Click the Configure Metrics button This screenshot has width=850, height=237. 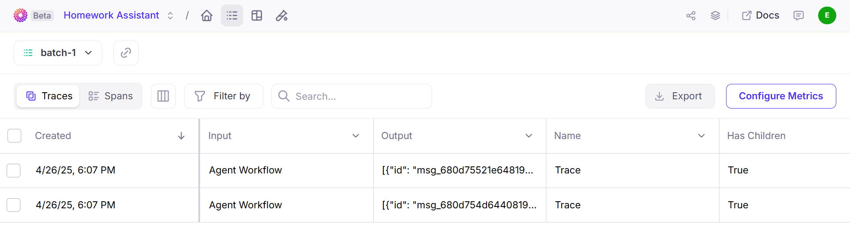(x=781, y=96)
